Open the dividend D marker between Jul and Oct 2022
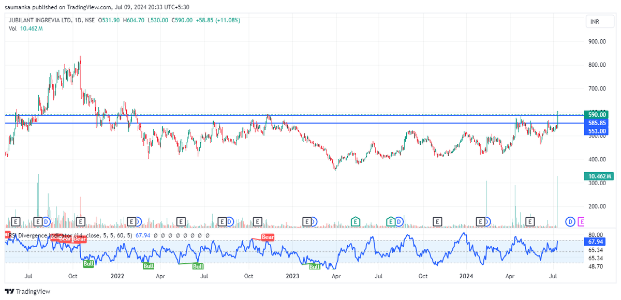 (229, 221)
